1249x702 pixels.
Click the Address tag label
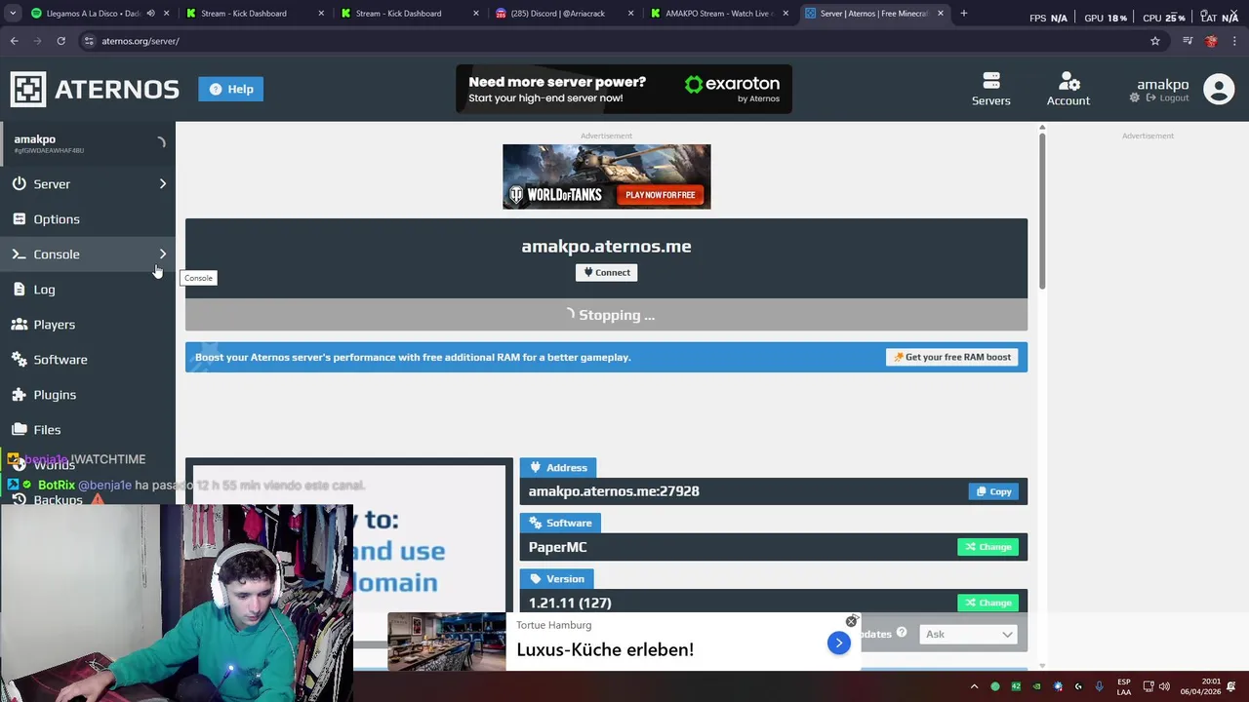[559, 468]
